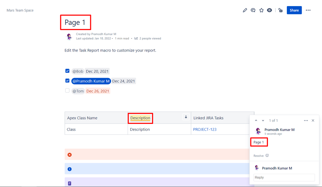Open the PROJECT-123 link
The image size is (322, 187).
click(205, 130)
